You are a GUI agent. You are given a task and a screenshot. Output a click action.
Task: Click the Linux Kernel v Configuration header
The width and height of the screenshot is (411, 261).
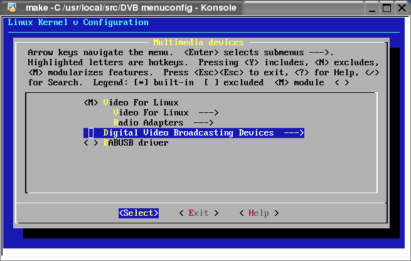78,23
